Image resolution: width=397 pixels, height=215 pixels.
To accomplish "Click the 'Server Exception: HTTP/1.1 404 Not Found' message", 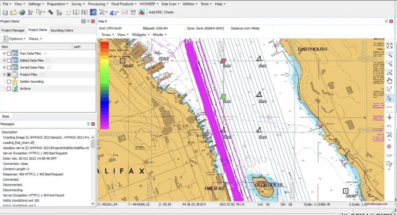I will (33, 195).
